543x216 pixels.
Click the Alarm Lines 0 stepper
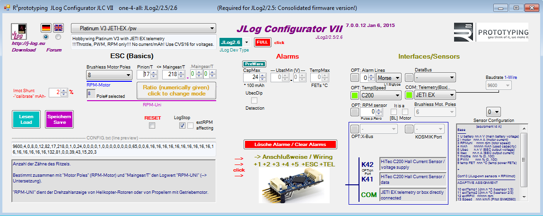pyautogui.click(x=368, y=78)
